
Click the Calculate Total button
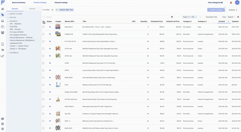click(211, 17)
